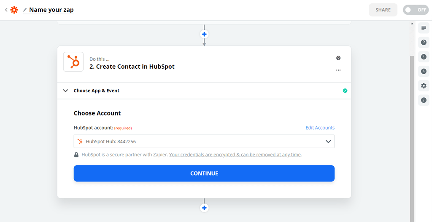This screenshot has height=222, width=432.
Task: Open the settings gear in right sidebar
Action: 424,86
